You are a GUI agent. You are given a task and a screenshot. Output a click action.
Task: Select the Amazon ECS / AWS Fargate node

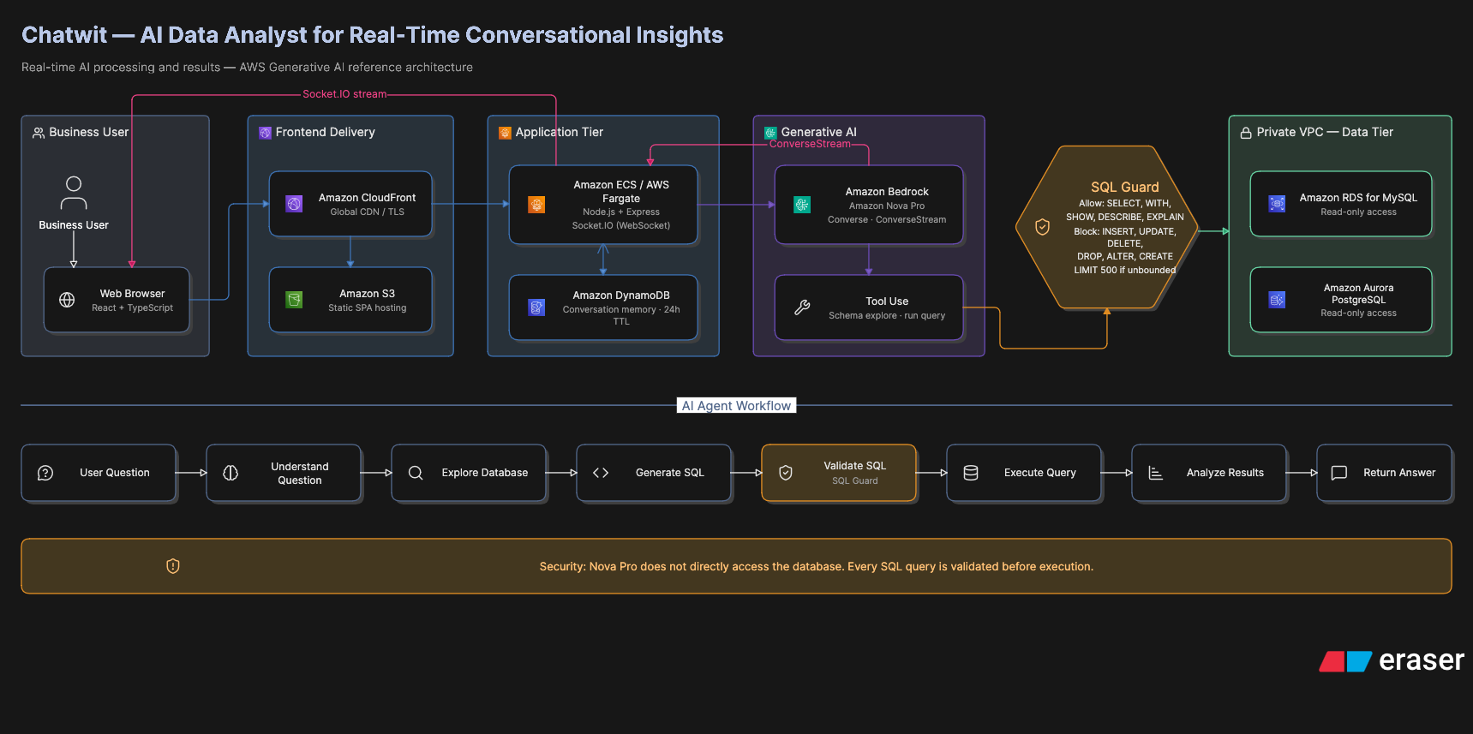coord(603,205)
